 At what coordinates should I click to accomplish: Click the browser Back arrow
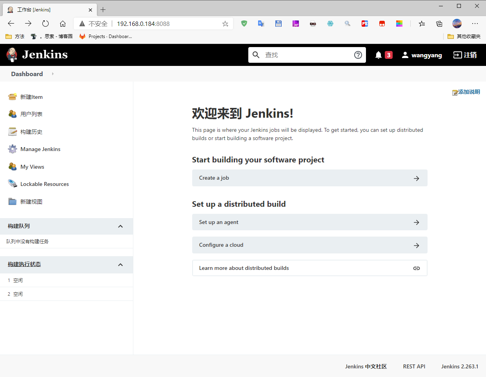click(11, 24)
